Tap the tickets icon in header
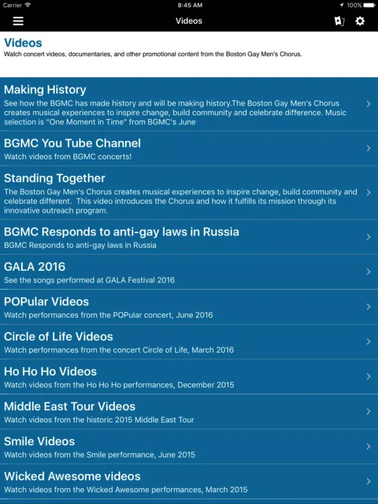Screen dimensions: 378x504 pos(339,21)
